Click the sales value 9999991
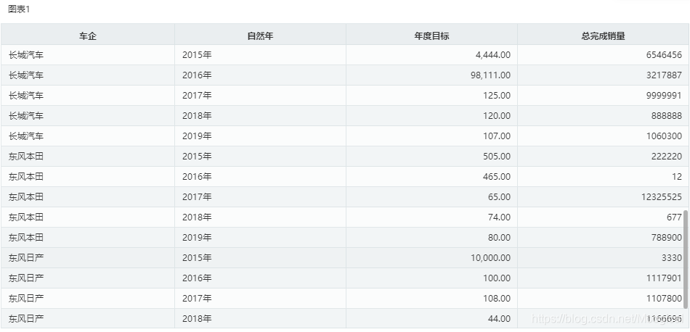The height and width of the screenshot is (332, 690). click(664, 95)
